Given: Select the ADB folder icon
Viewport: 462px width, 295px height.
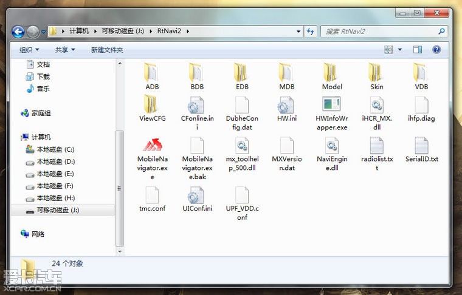Looking at the screenshot, I should [x=151, y=72].
